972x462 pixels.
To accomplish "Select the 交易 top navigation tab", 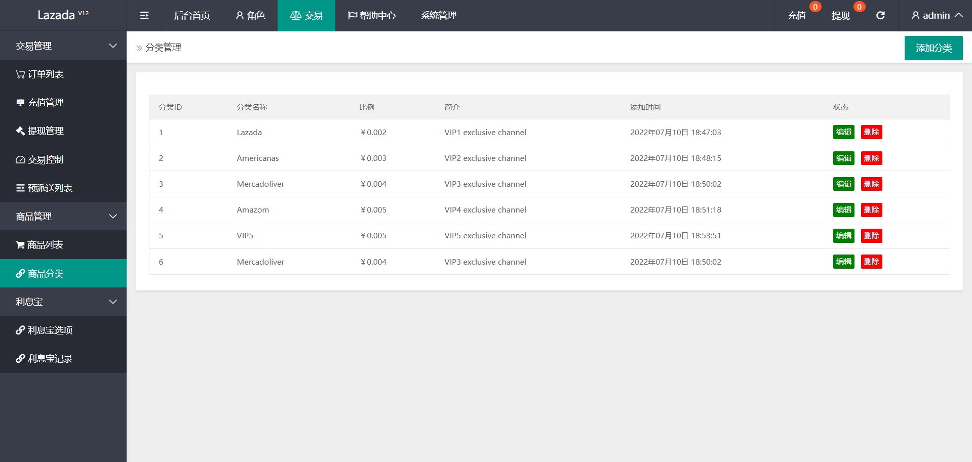I will click(306, 16).
